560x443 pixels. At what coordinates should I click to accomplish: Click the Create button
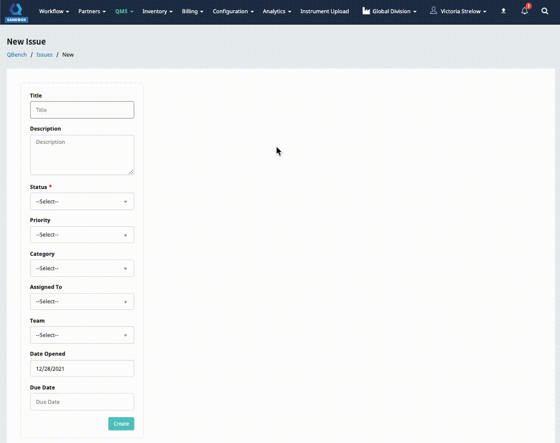[x=122, y=424]
